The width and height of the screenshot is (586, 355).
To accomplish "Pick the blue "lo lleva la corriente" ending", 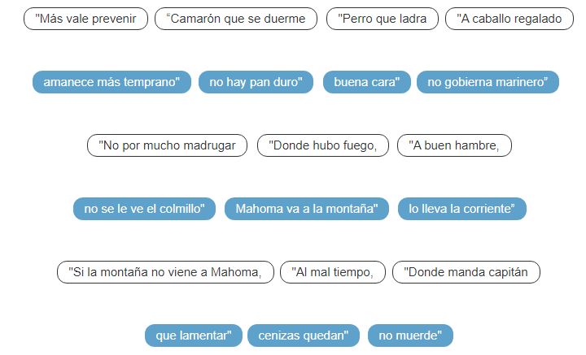I will [461, 209].
